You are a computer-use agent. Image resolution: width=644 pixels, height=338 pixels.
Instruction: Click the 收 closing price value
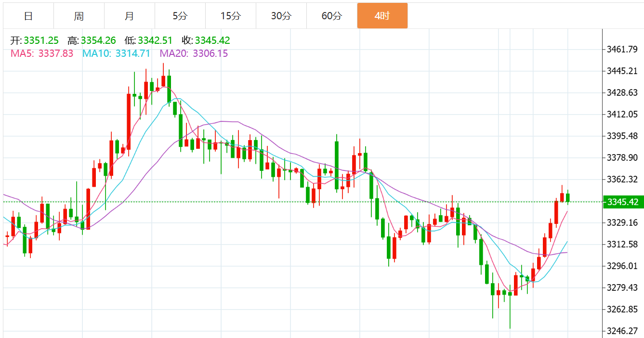click(212, 40)
